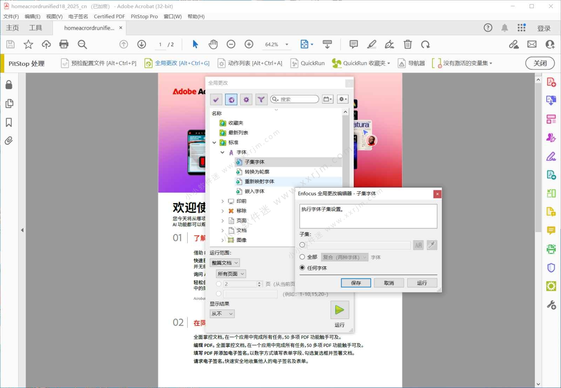Click the Global Change search field
The width and height of the screenshot is (561, 388).
pyautogui.click(x=295, y=99)
